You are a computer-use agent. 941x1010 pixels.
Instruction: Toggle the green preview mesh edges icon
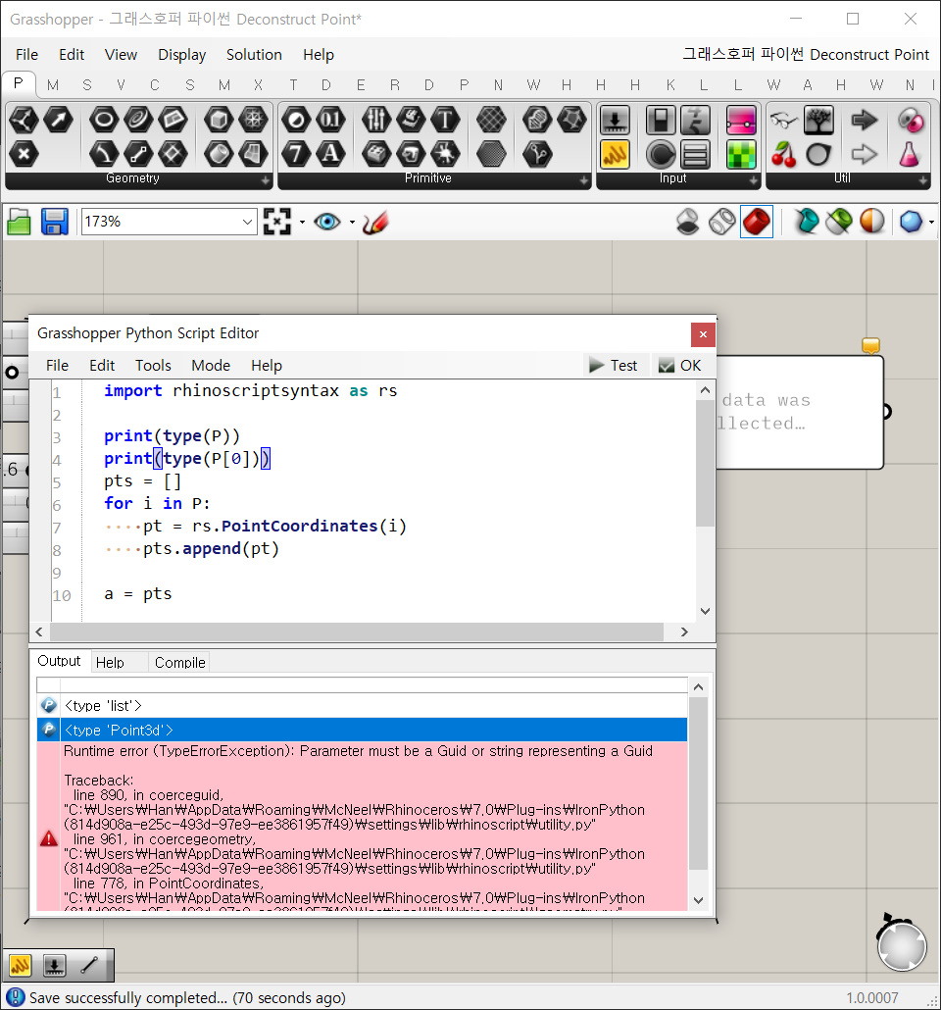coord(839,223)
